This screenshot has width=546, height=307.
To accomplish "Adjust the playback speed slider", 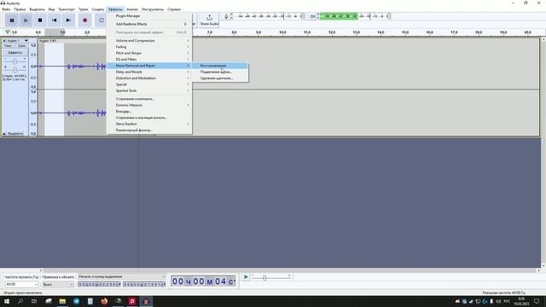I will 271,277.
